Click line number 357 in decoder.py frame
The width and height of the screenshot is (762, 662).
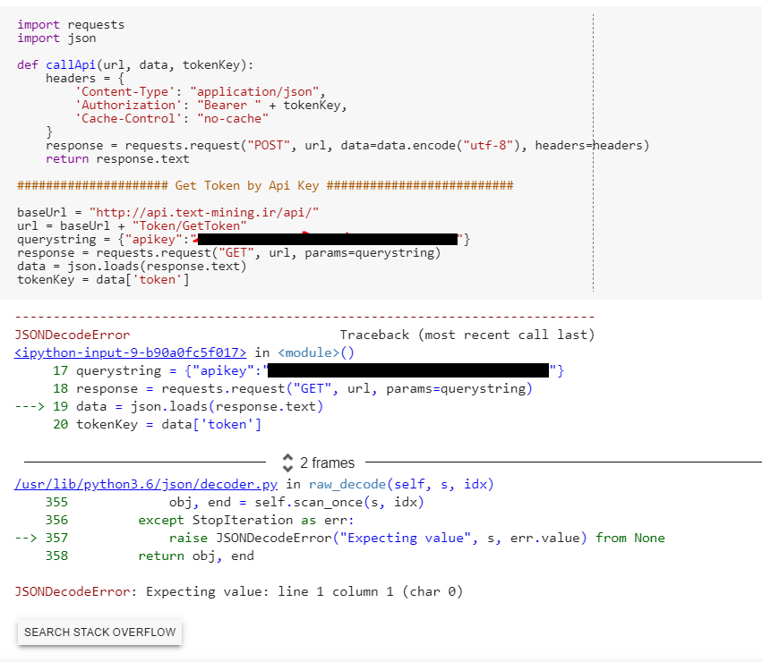click(x=56, y=538)
